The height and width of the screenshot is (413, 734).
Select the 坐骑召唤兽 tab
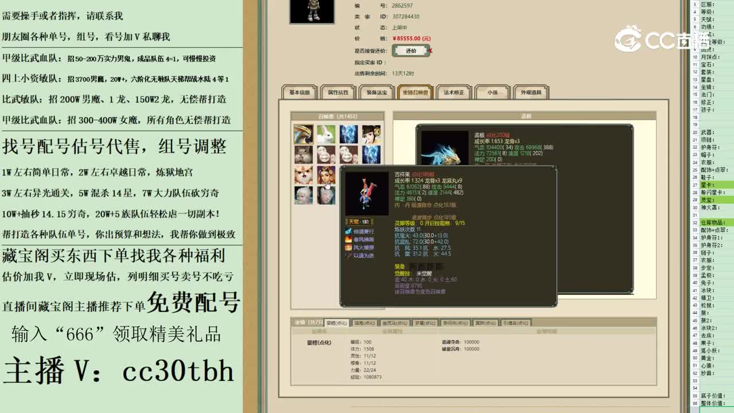click(x=415, y=92)
